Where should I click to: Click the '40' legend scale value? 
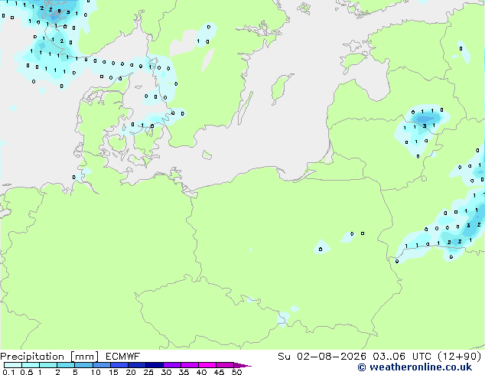pyautogui.click(x=201, y=372)
